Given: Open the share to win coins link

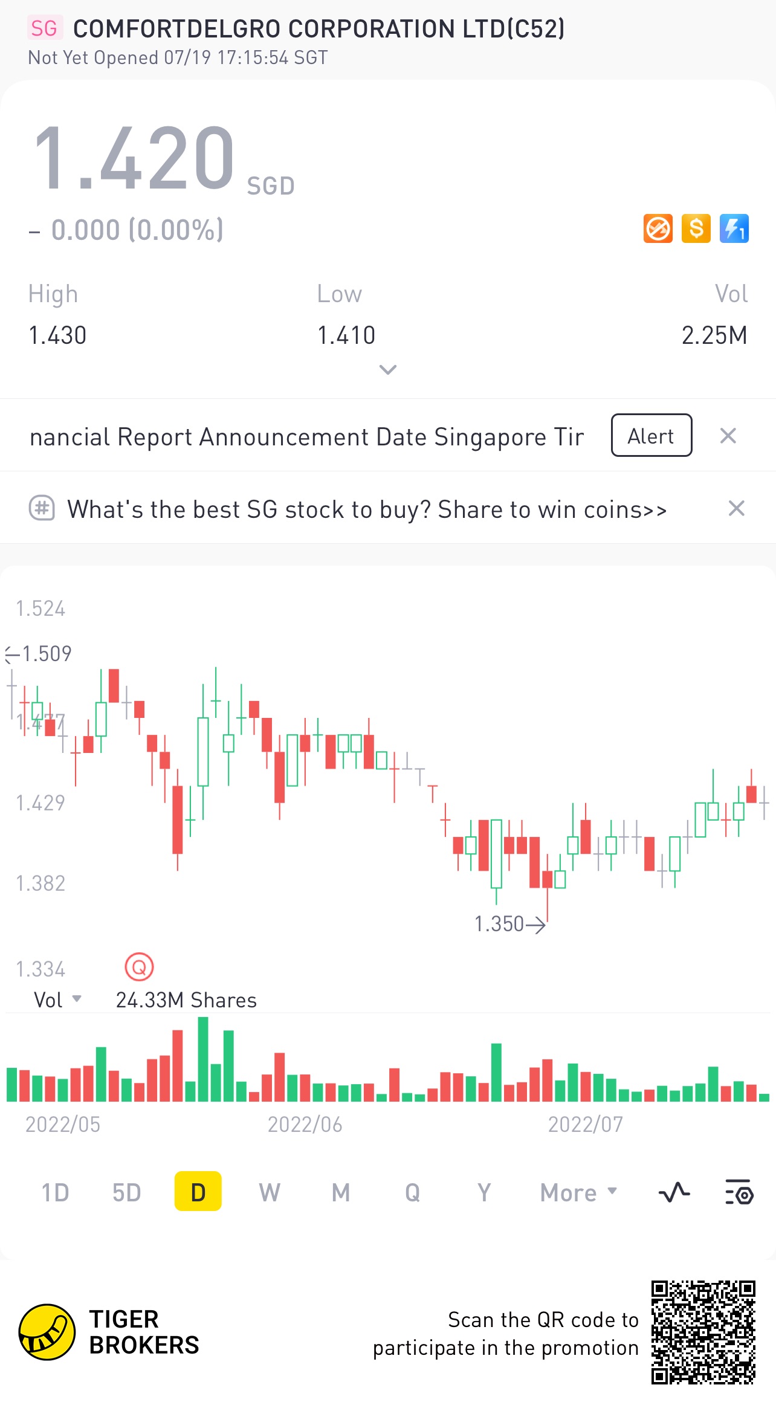Looking at the screenshot, I should (367, 509).
